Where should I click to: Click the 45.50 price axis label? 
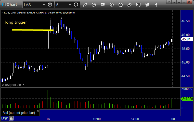186,49
